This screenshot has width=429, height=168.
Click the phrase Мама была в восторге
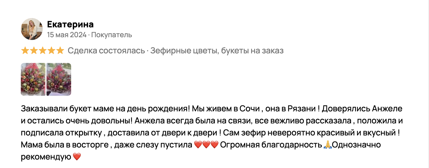click(x=65, y=145)
